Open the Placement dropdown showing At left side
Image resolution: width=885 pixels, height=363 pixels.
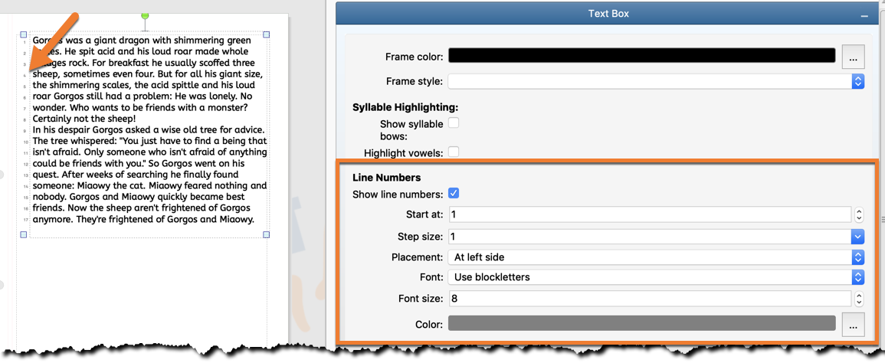pos(656,257)
